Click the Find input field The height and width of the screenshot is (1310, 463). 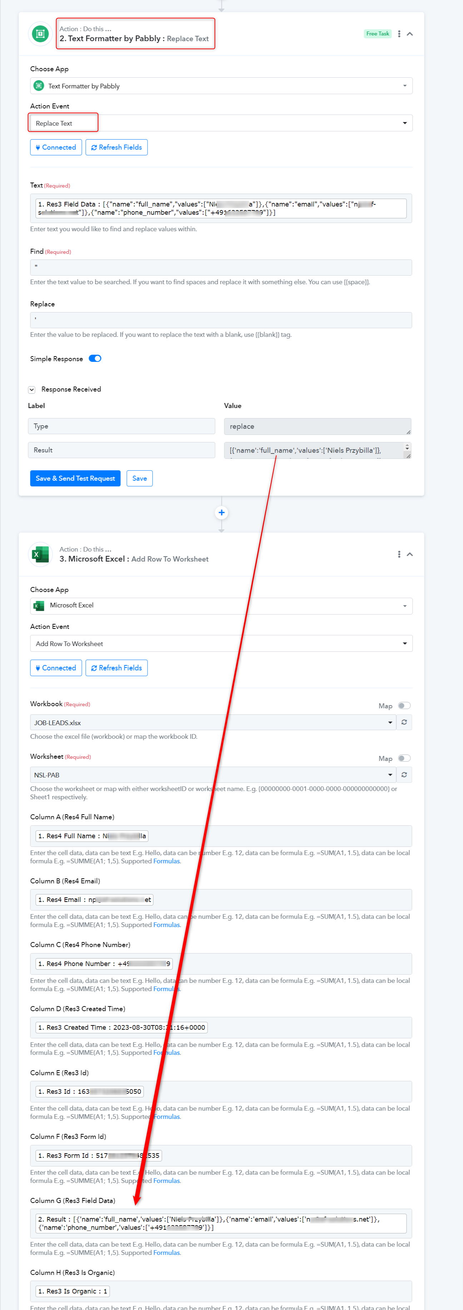221,267
